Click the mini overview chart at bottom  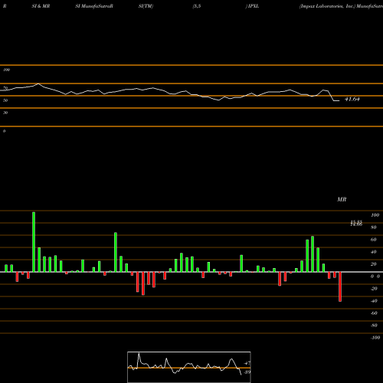189,367
